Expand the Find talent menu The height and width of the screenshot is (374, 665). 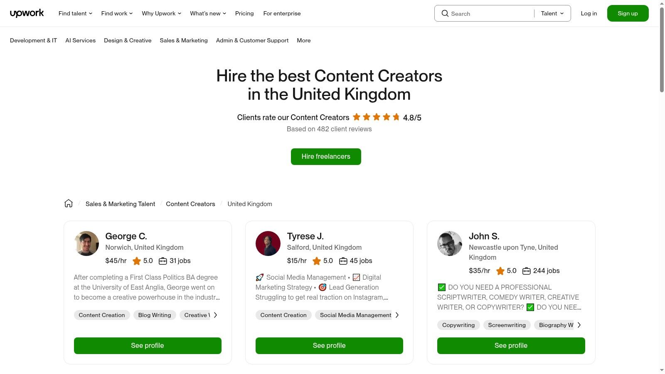click(x=75, y=13)
